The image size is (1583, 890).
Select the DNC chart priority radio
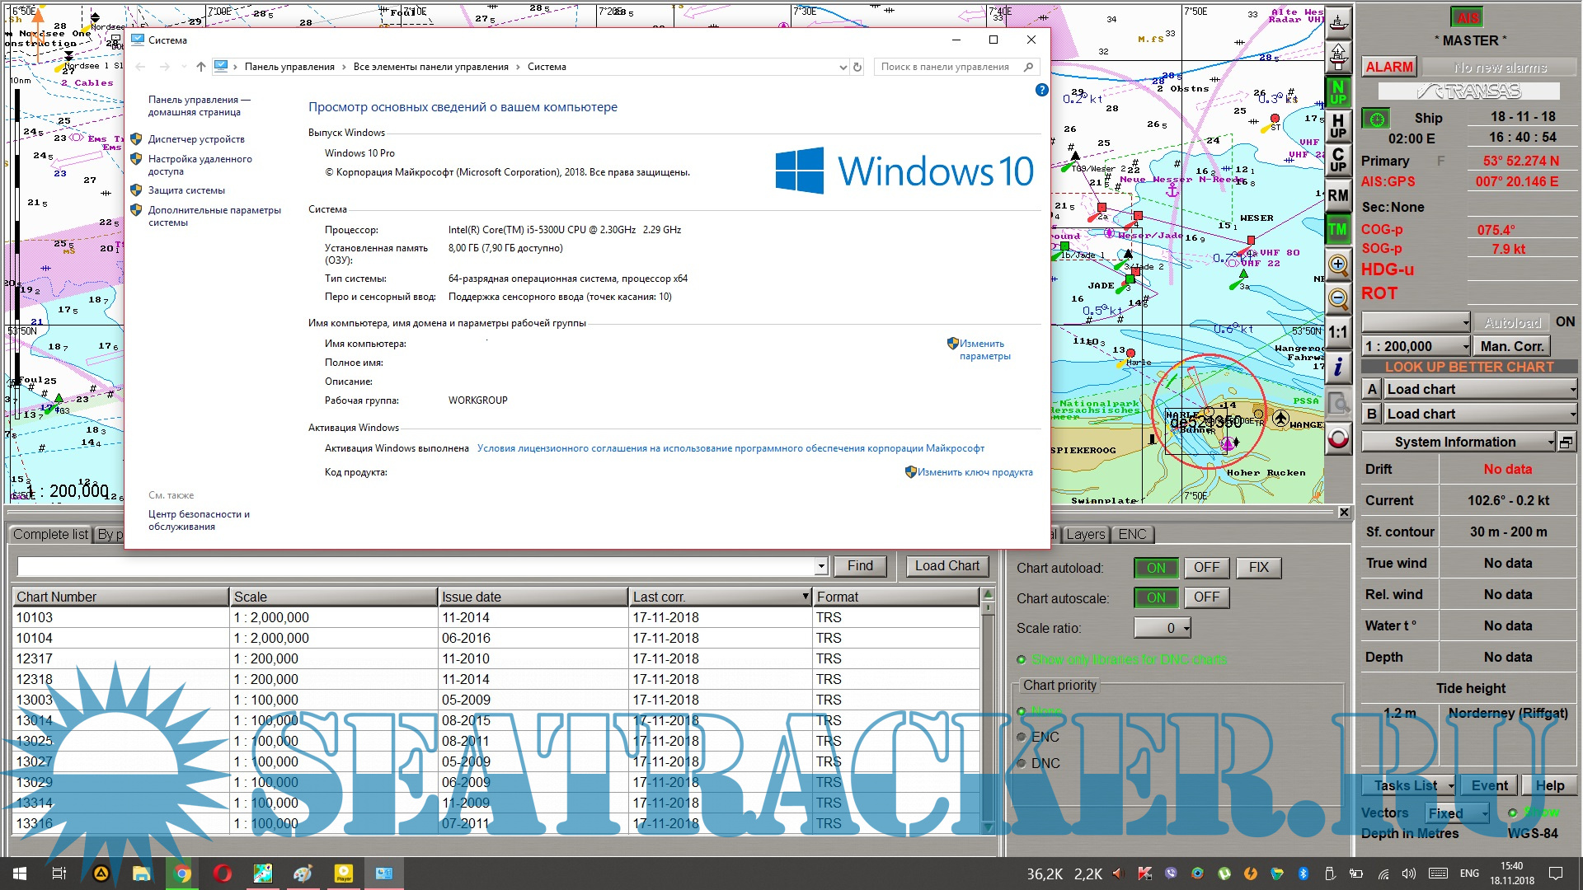coord(1022,764)
